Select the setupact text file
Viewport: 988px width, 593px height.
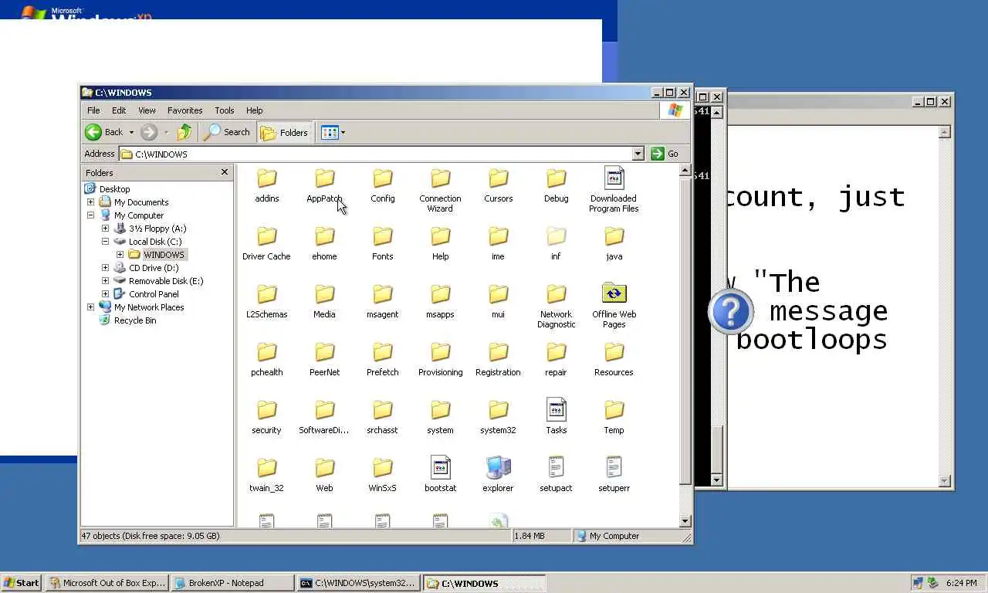pos(557,468)
